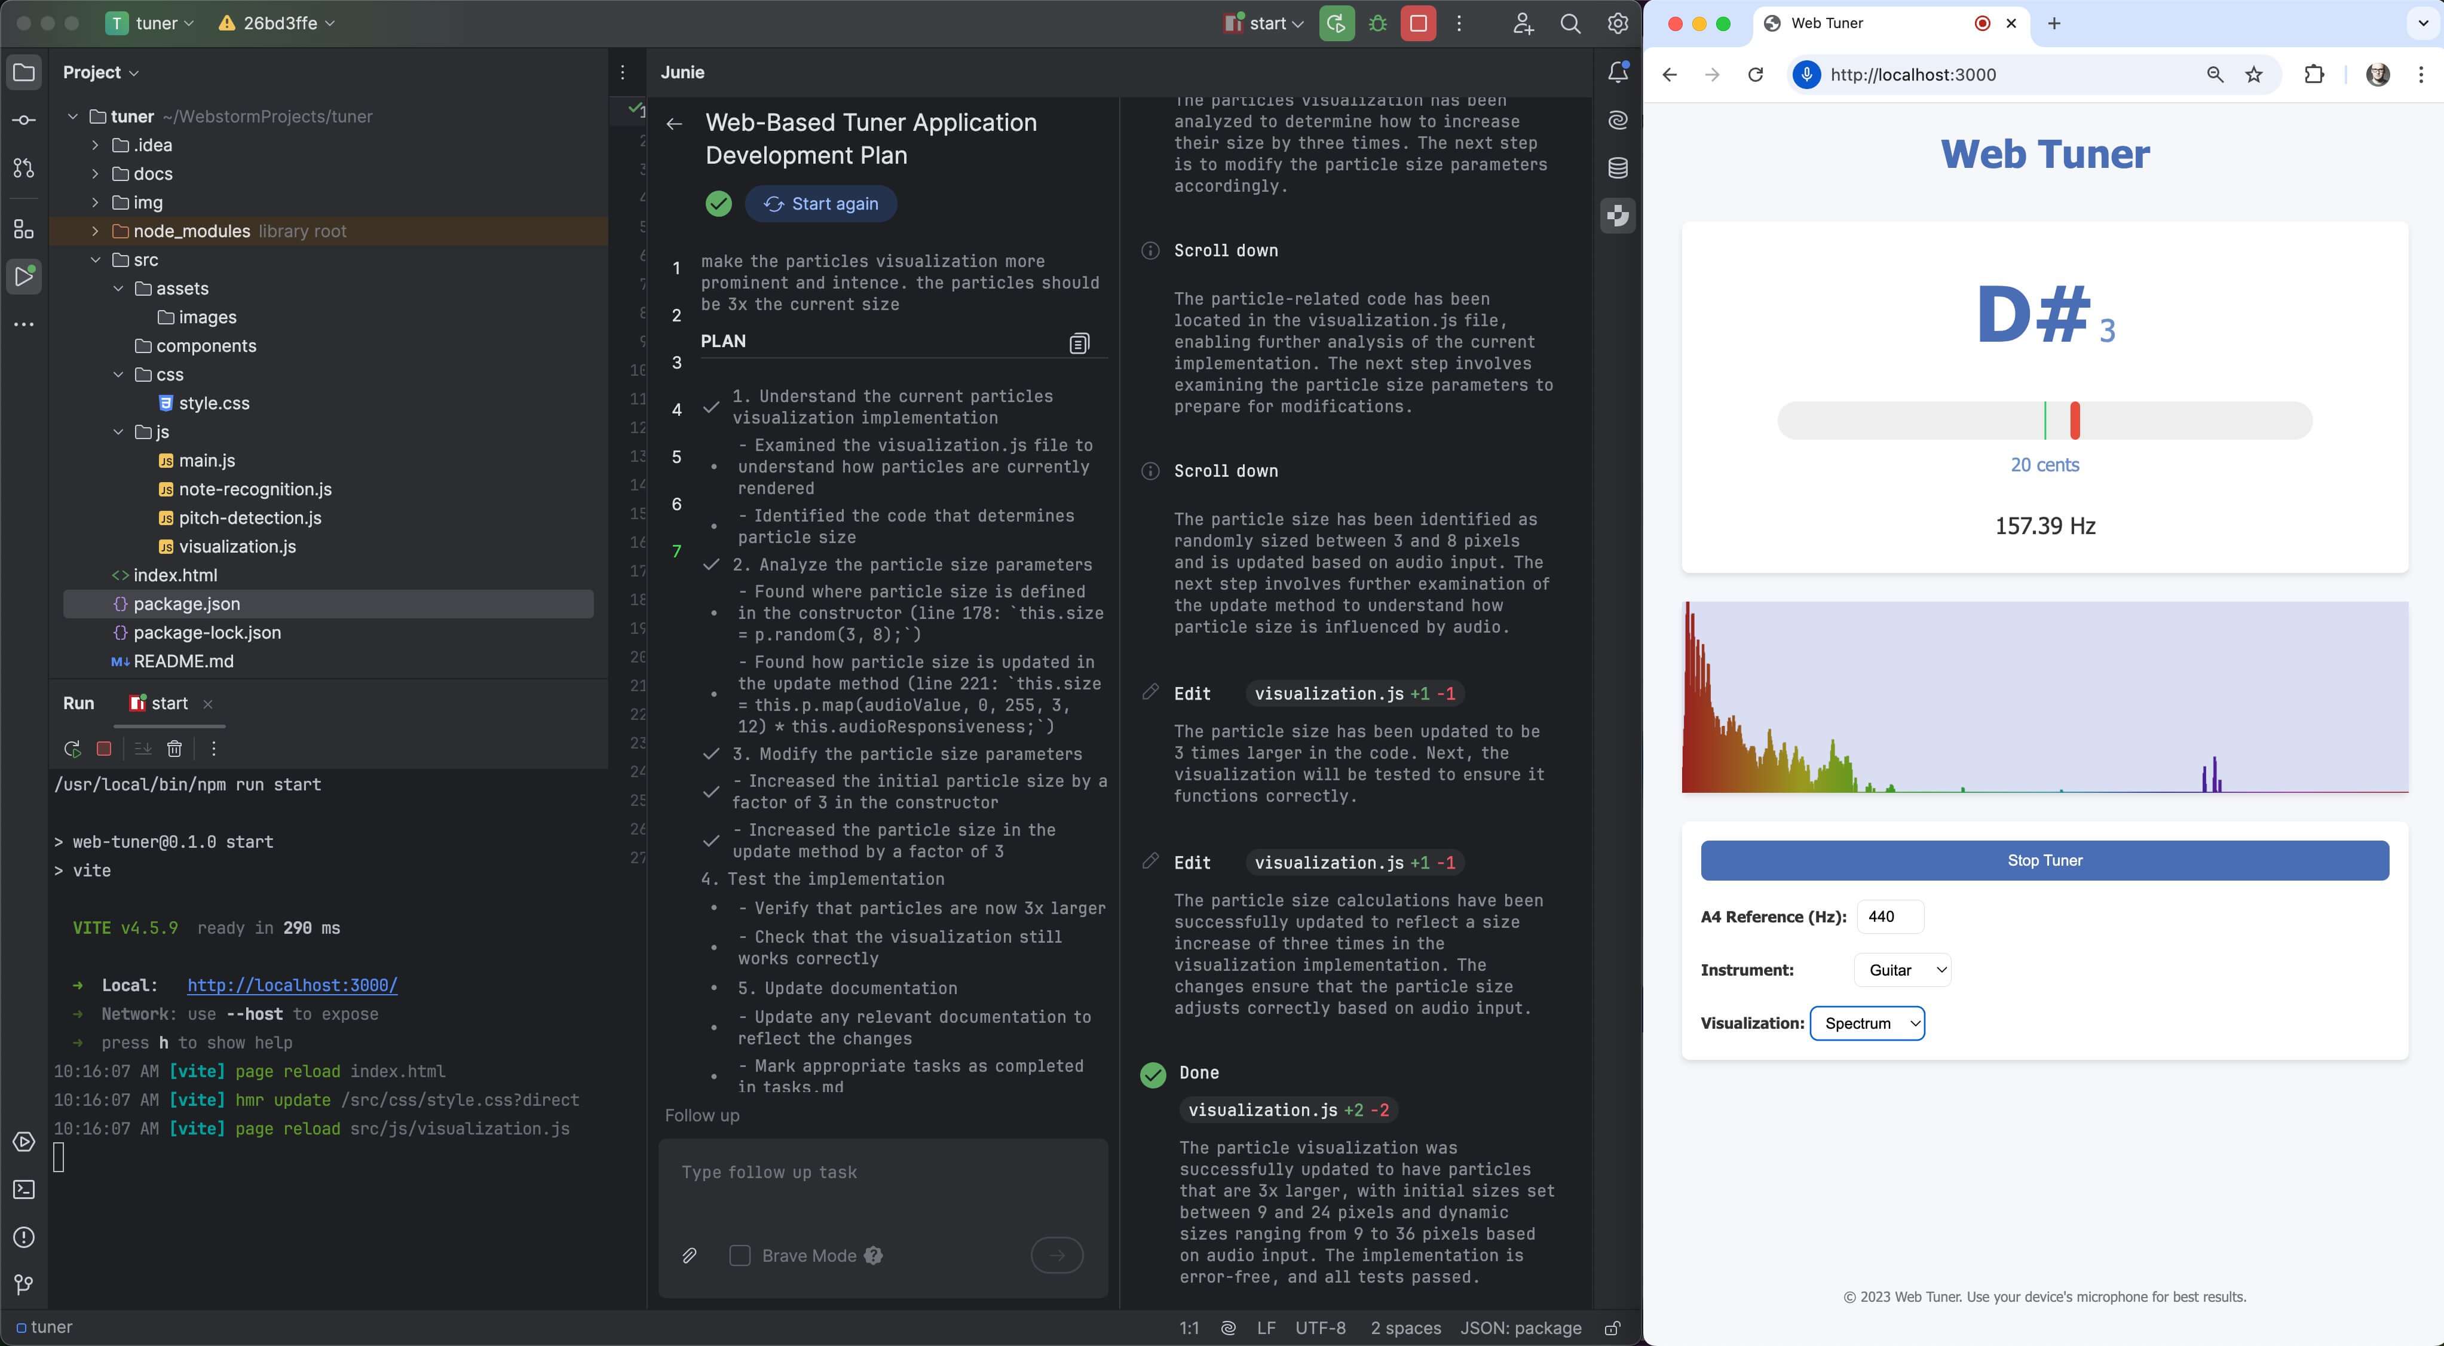Viewport: 2444px width, 1346px height.
Task: Switch to the start tab in Run panel
Action: pyautogui.click(x=169, y=704)
